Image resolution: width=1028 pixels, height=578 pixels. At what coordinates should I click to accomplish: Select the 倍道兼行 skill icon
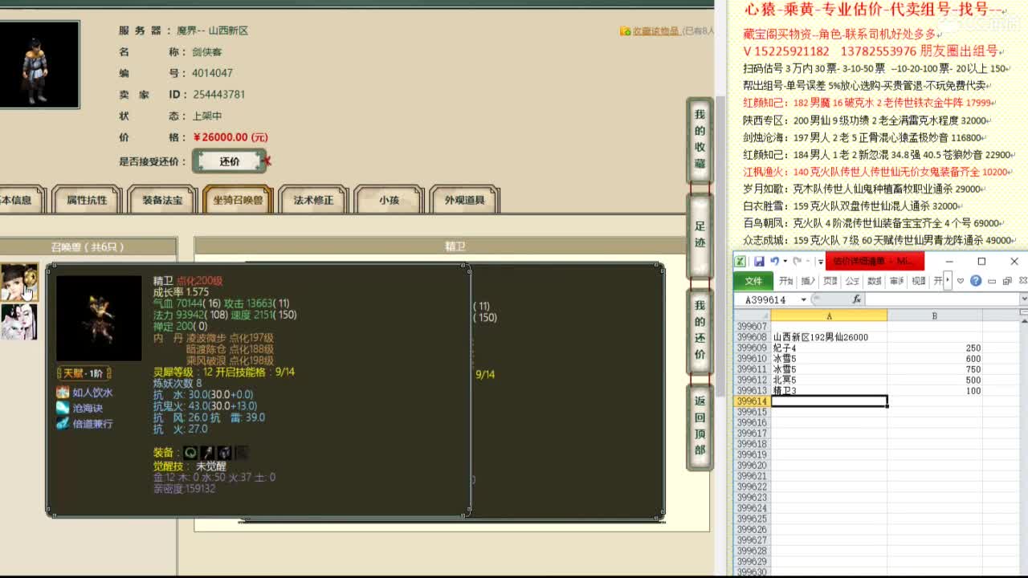tap(63, 423)
